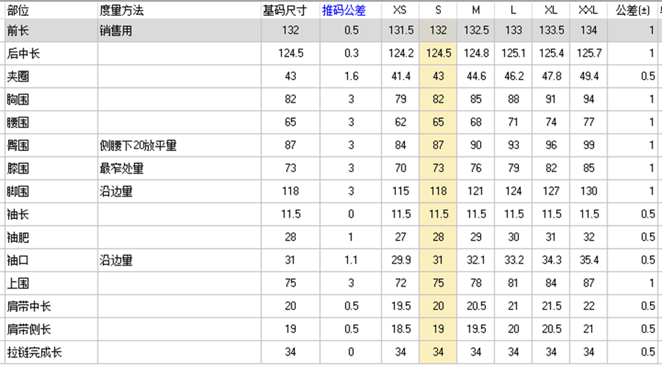Click the 袖肥 L value 30
The height and width of the screenshot is (365, 662).
pos(513,237)
